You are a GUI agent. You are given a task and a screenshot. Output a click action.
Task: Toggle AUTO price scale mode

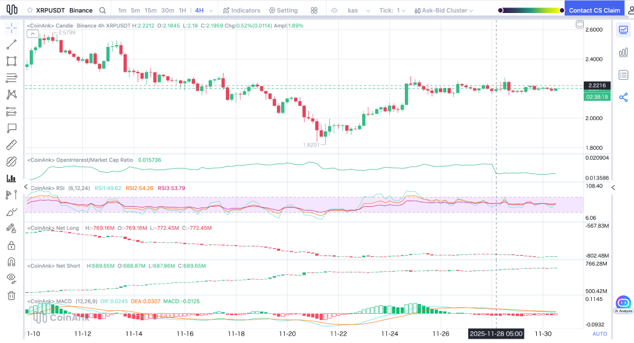599,334
